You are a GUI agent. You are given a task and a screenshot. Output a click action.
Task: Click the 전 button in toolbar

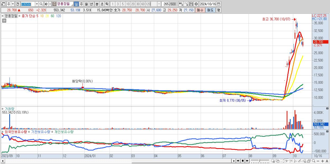click(x=17, y=4)
